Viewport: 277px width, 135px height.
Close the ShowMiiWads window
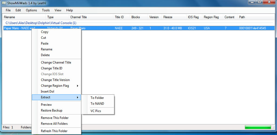click(x=269, y=2)
